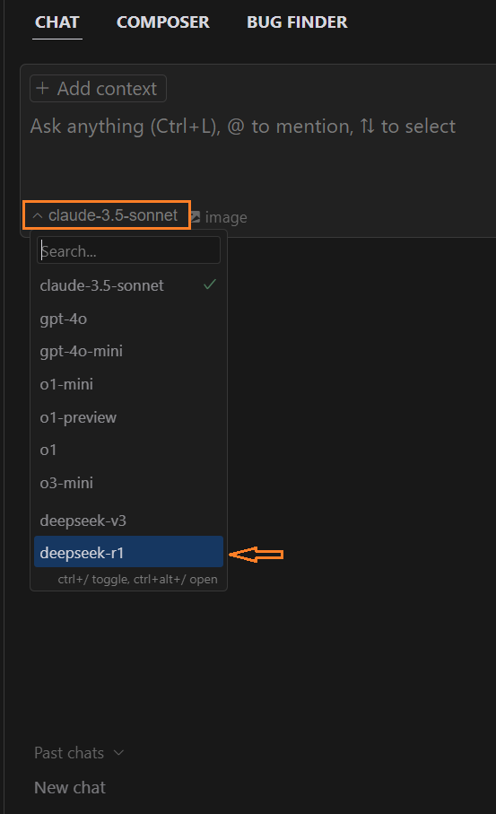Click the image attach icon
Viewport: 496px width, 814px height.
[x=195, y=217]
